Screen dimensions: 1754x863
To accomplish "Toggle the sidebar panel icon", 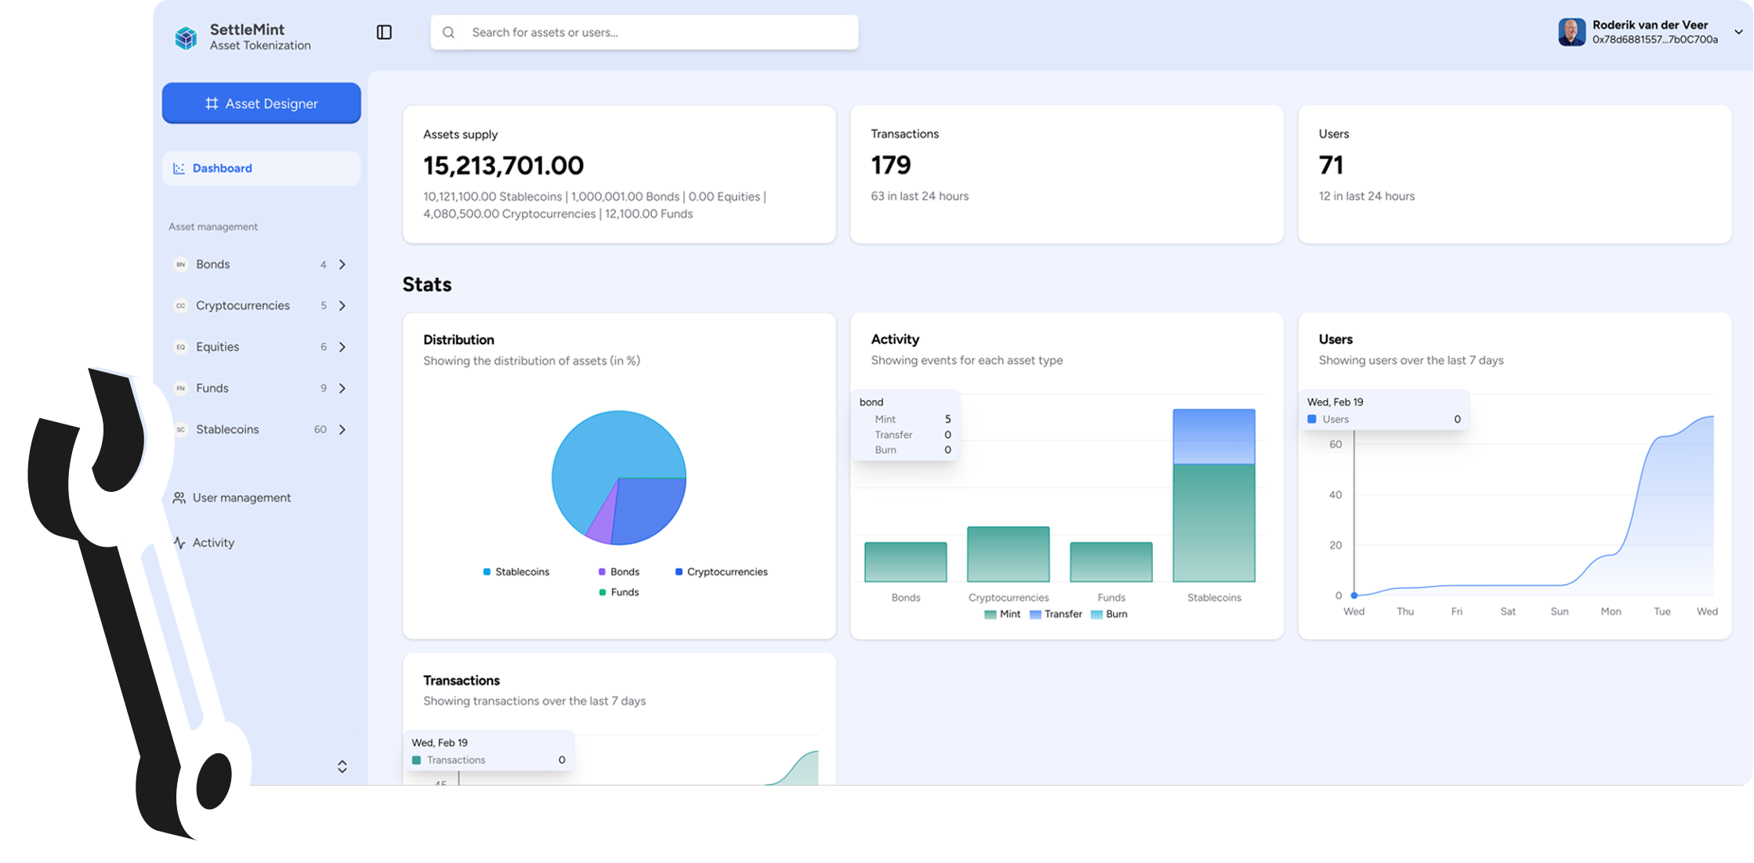I will click(x=384, y=32).
